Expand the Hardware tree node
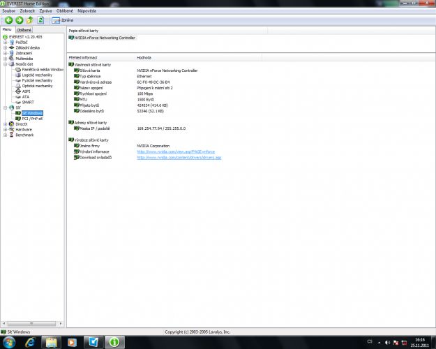Screen dimensions: 436x349 point(5,129)
